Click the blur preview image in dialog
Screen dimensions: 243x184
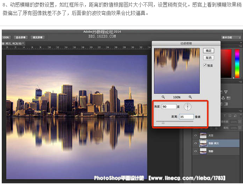click(177, 71)
